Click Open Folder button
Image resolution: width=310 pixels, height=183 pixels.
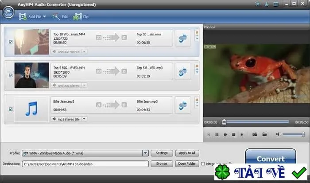[187, 164]
